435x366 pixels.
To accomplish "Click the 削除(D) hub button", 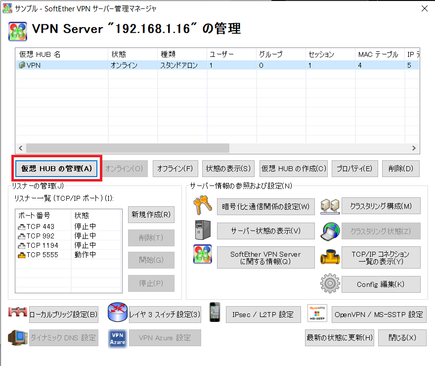I will (x=400, y=169).
